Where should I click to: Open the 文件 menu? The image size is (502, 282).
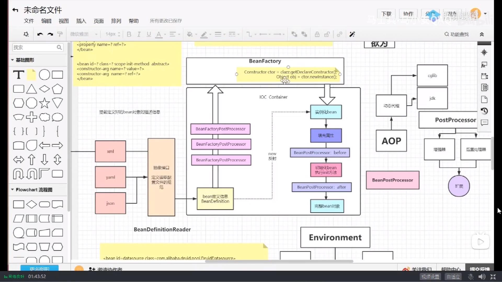(x=29, y=21)
